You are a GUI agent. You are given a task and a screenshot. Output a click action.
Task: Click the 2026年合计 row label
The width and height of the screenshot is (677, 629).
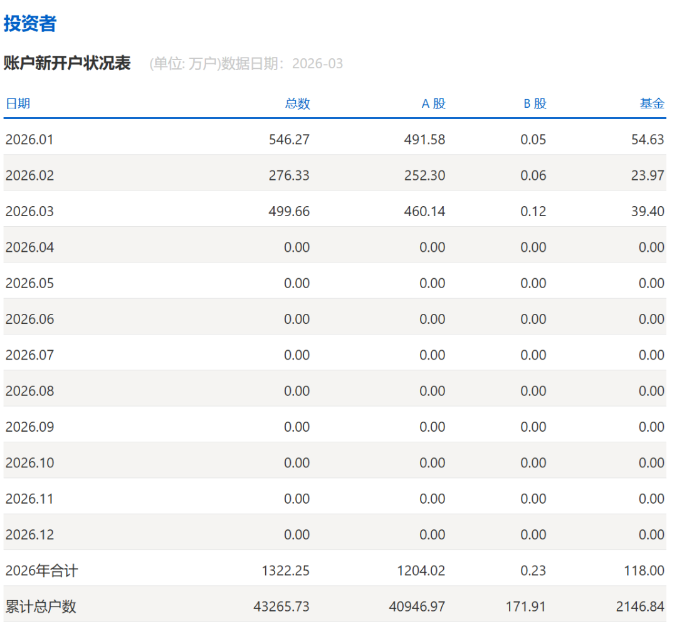tap(41, 571)
